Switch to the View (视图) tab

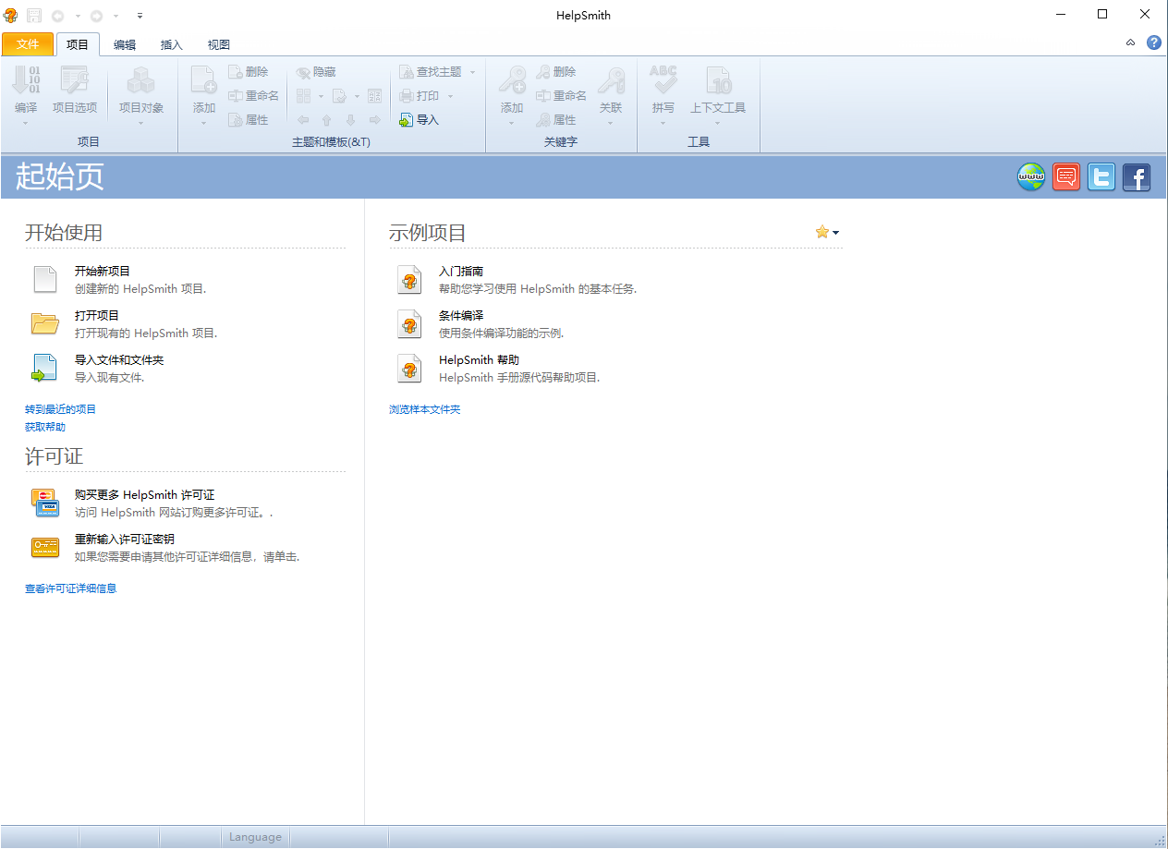click(219, 44)
